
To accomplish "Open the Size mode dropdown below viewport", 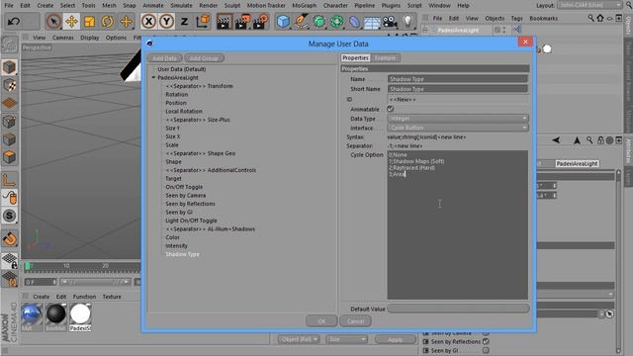I will click(x=347, y=339).
